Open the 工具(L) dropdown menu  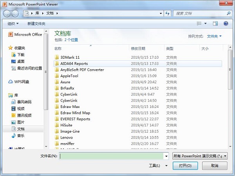[156, 165]
